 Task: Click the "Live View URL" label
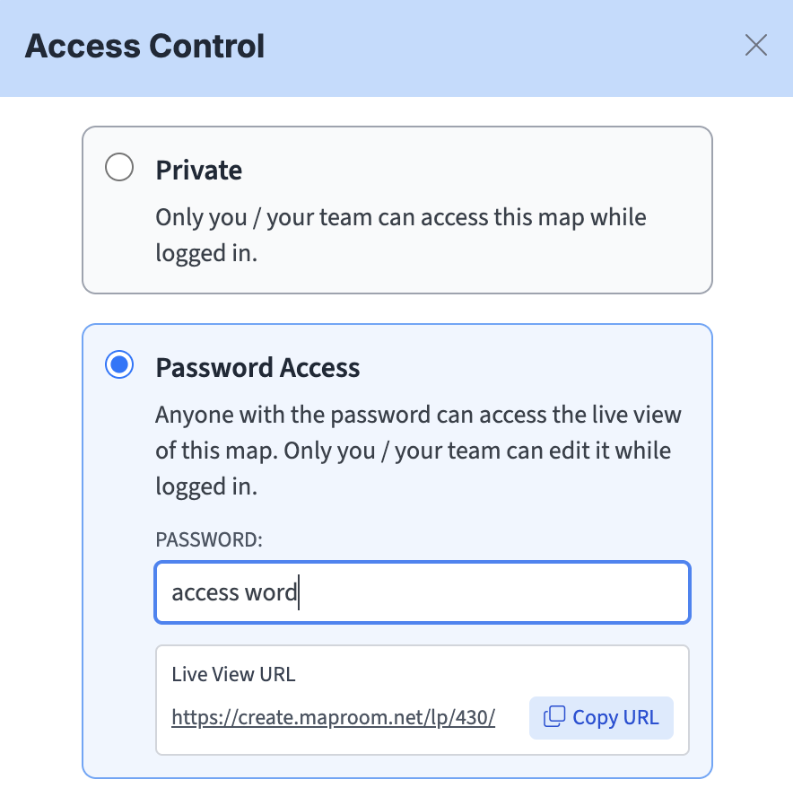[233, 675]
